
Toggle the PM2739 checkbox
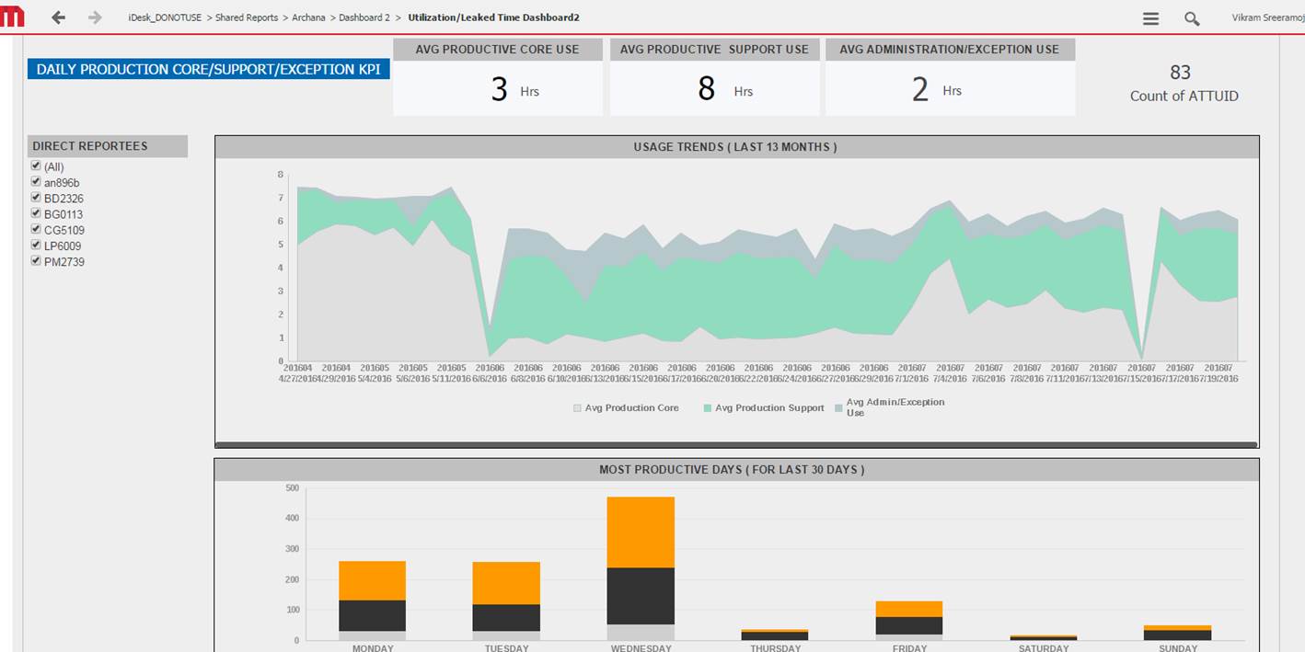click(x=36, y=261)
